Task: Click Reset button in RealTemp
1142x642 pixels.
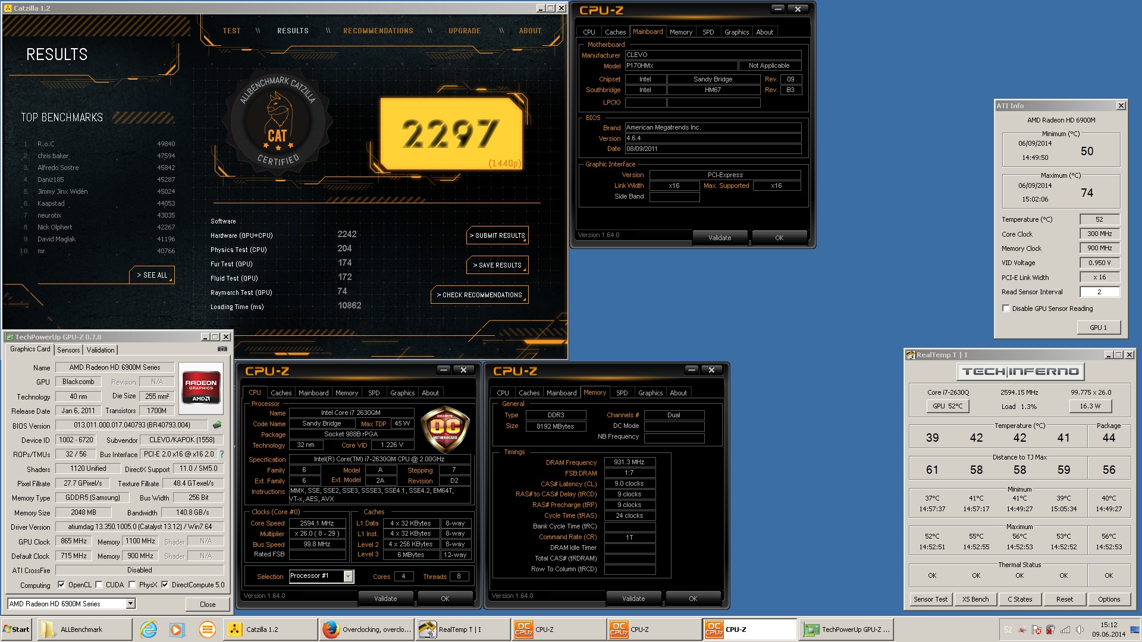Action: (x=1065, y=599)
